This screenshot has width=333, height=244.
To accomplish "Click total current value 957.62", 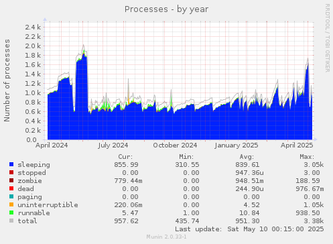I will (x=126, y=221).
